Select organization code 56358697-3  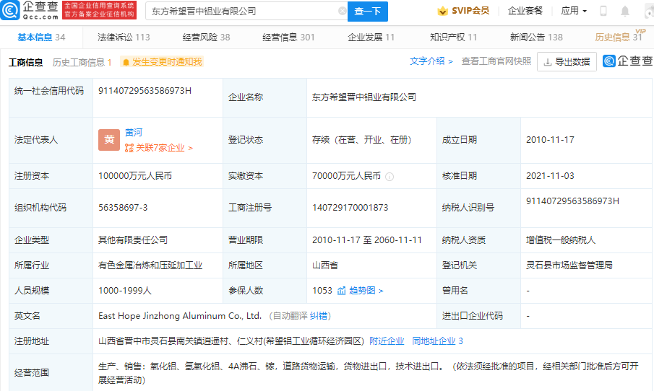pyautogui.click(x=123, y=207)
